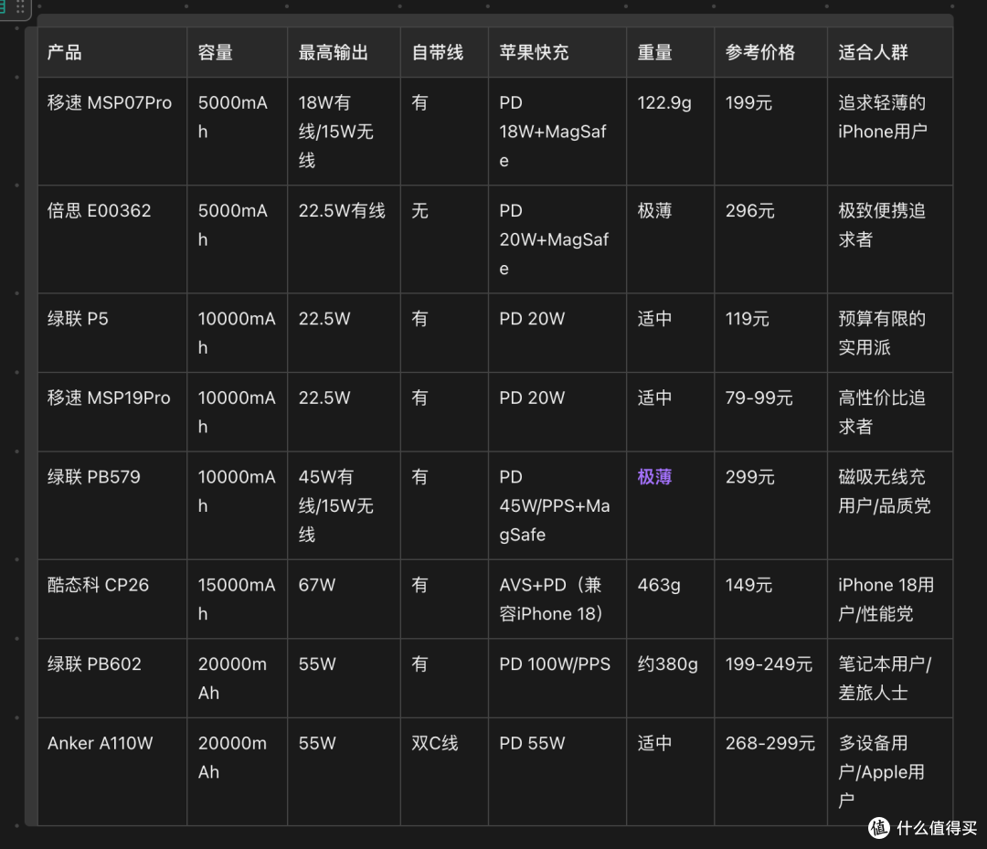The width and height of the screenshot is (987, 849).
Task: Click the PD 100W/PPS cell
Action: 557,678
